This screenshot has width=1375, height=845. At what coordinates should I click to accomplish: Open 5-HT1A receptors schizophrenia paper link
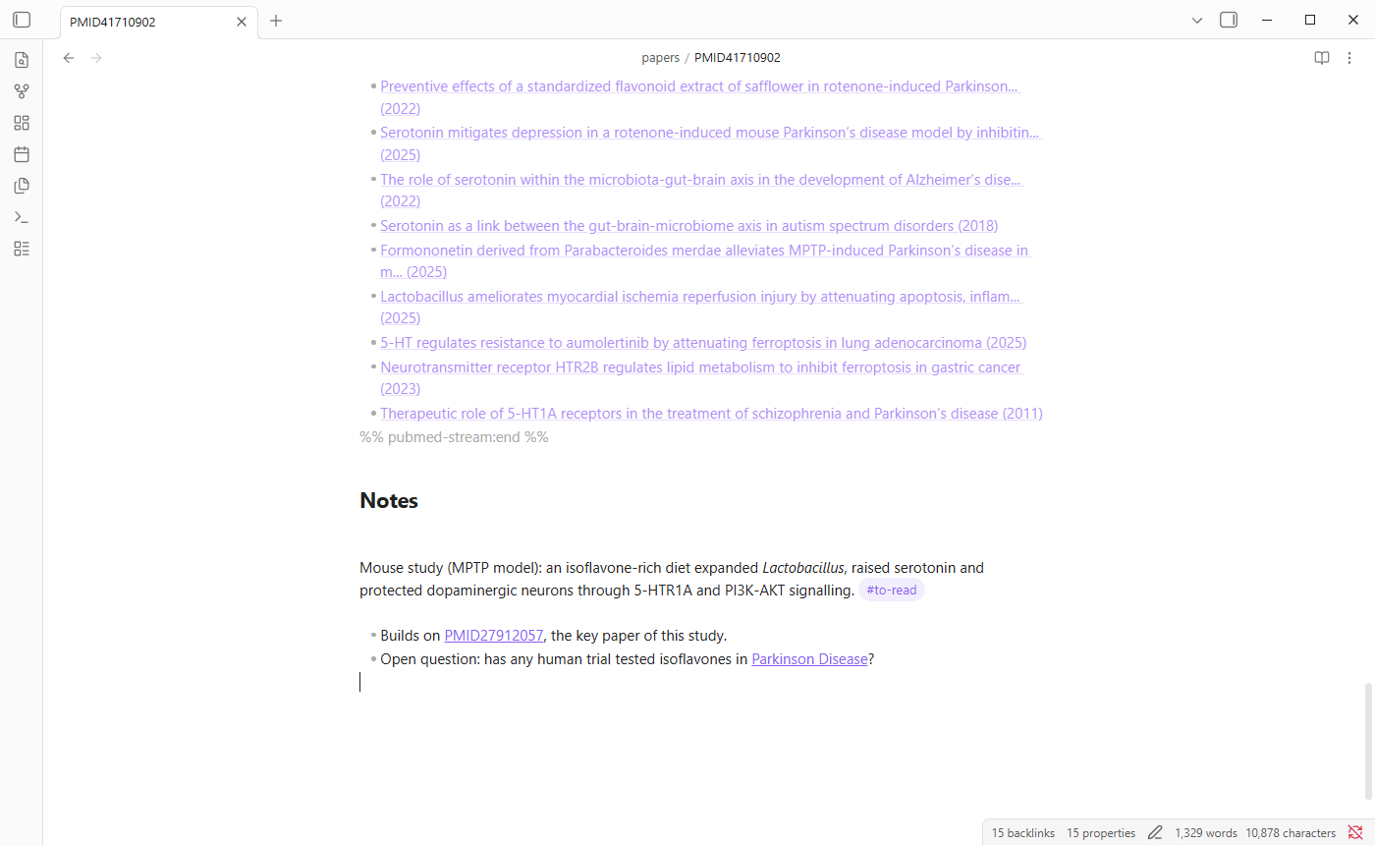pyautogui.click(x=711, y=414)
